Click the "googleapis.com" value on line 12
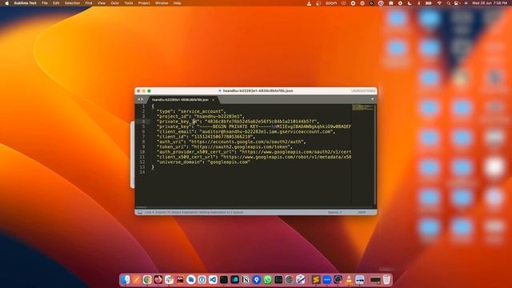Viewport: 512px width, 288px height. point(228,162)
